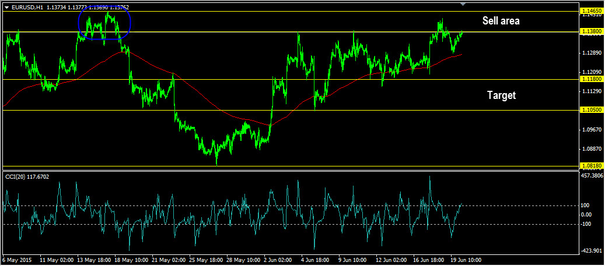Click the 1.09670 value on price axis
605x266 pixels.
tap(593, 130)
